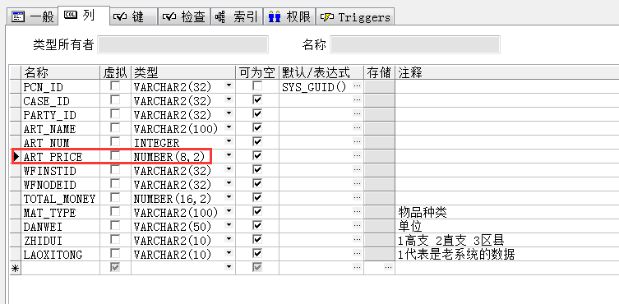This screenshot has height=304, width=619.
Task: Open type dropdown in new empty row
Action: 229,267
